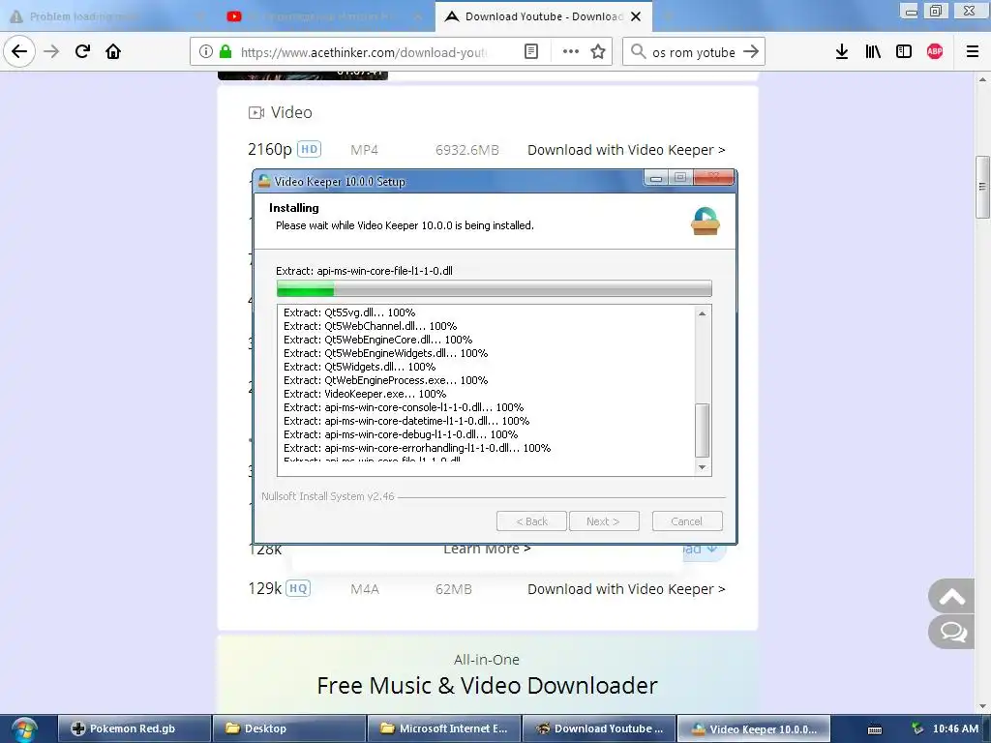Select the Download Youtube browser tab

tap(544, 16)
